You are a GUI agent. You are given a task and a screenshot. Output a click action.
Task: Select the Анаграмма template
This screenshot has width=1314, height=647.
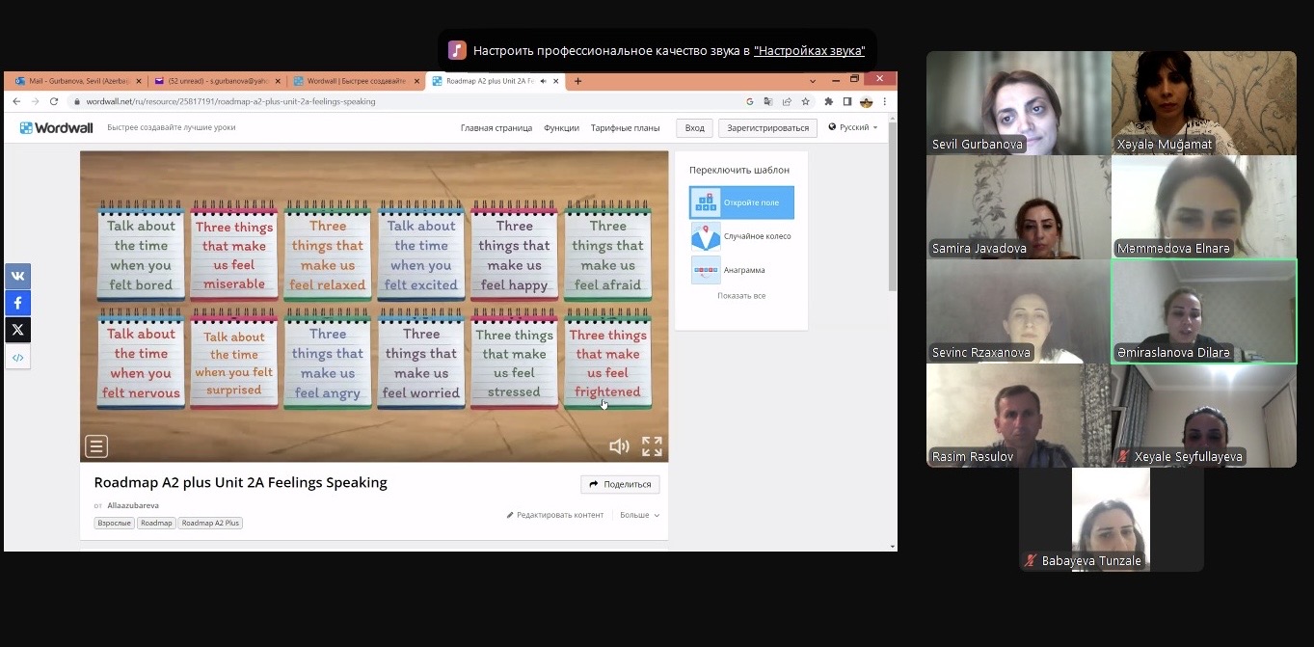742,270
